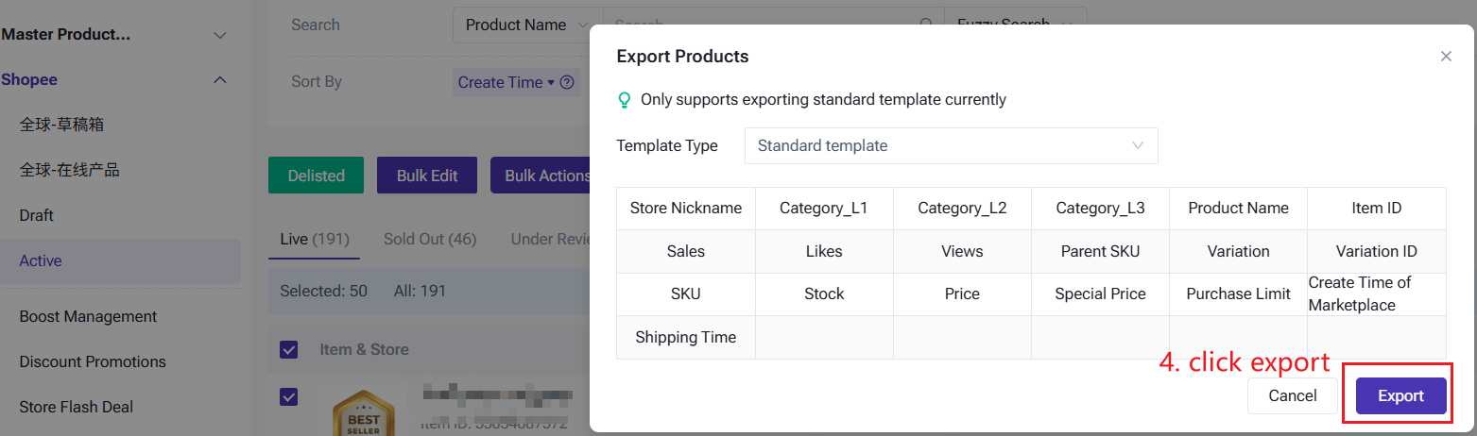Expand the Master Product sidebar section

(x=219, y=36)
